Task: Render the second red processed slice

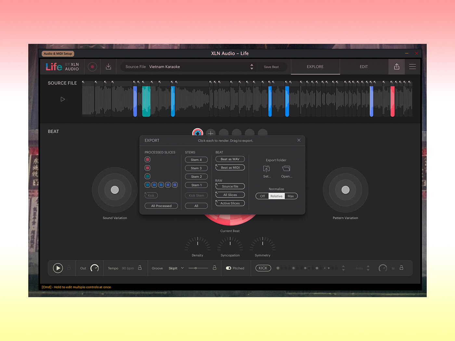Action: coord(148,168)
